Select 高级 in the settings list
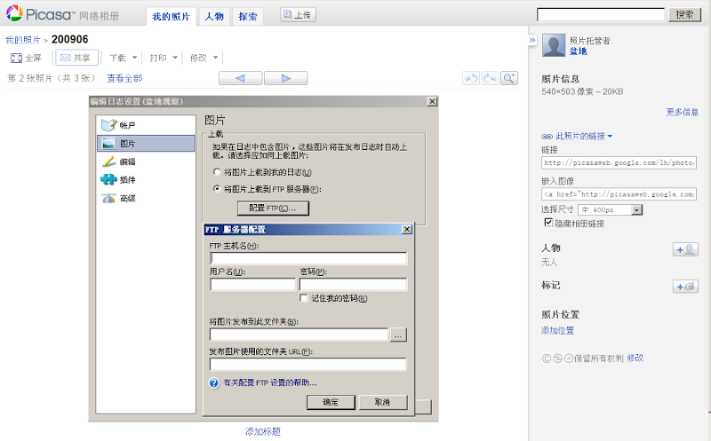This screenshot has height=441, width=711. (146, 198)
